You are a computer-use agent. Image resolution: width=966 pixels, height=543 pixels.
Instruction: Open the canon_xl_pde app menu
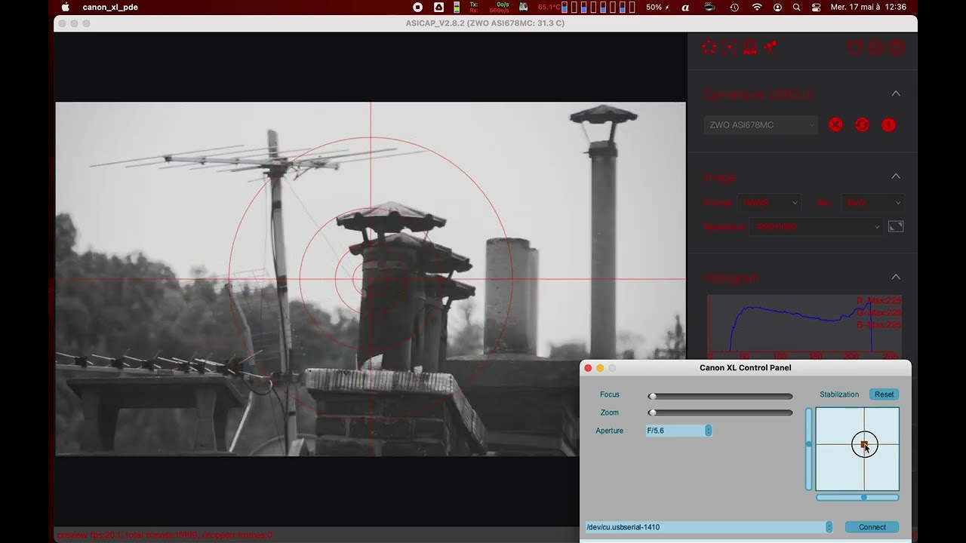(x=110, y=7)
